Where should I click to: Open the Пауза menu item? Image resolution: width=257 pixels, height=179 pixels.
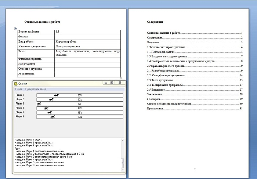(x=19, y=89)
